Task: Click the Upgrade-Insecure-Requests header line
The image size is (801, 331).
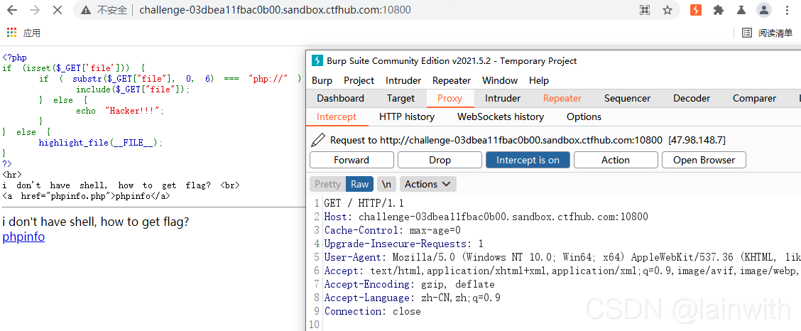Action: [403, 244]
